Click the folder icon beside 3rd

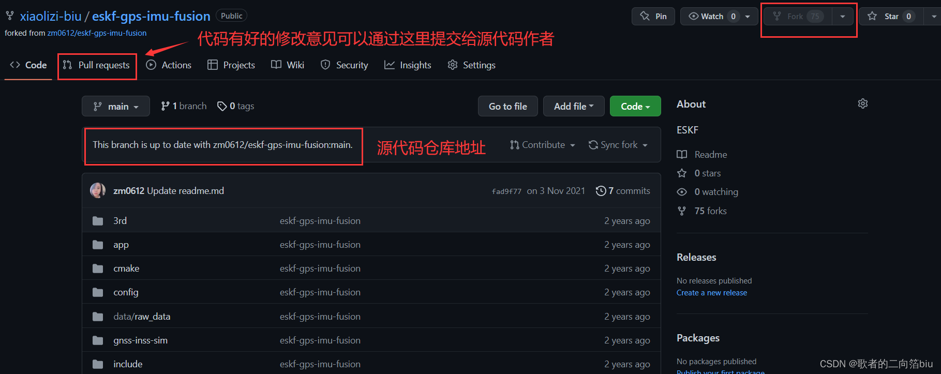point(98,221)
